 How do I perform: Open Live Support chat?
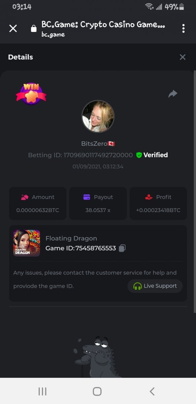click(155, 286)
